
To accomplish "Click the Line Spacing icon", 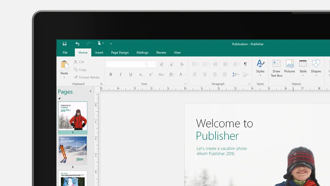I will coord(235,74).
